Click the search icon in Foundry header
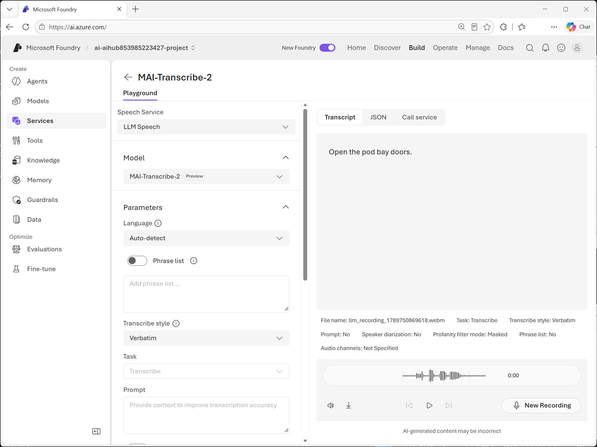The image size is (597, 447). click(530, 48)
